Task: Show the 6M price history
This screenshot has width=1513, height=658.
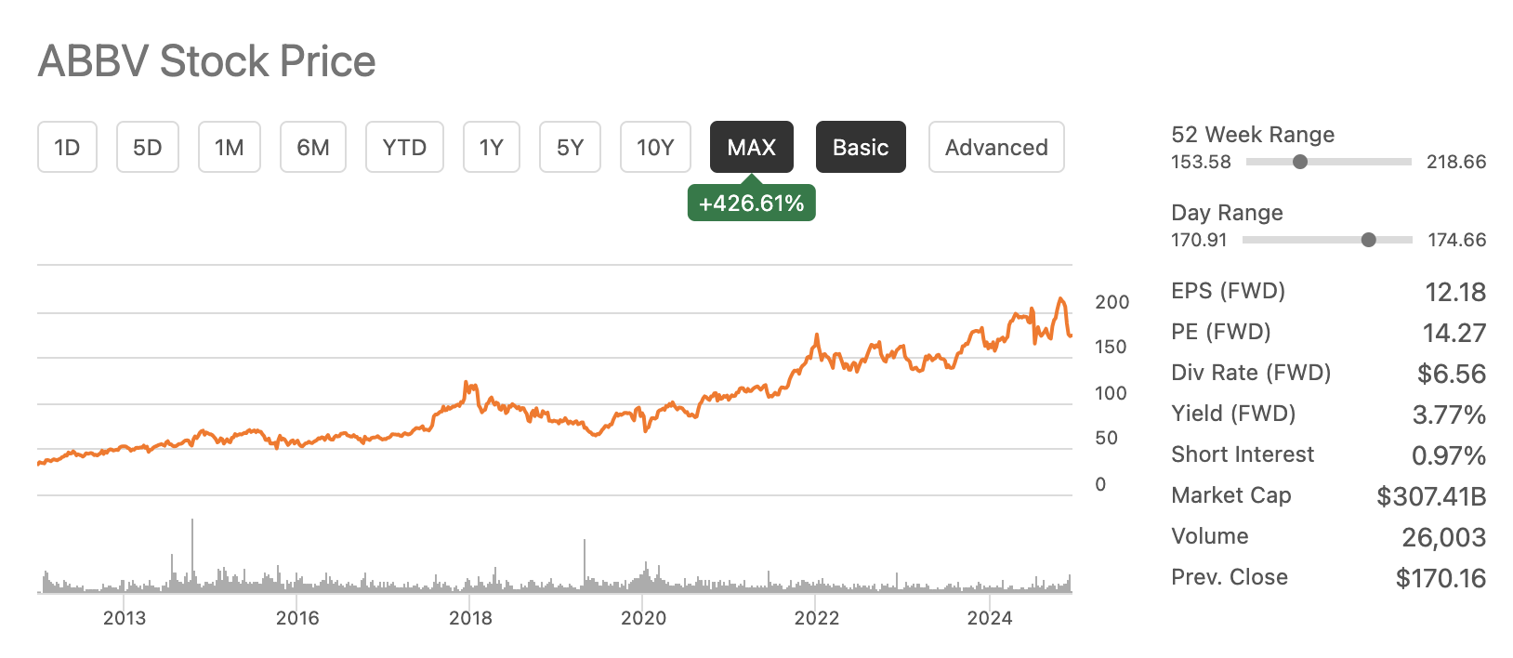Action: pos(312,146)
